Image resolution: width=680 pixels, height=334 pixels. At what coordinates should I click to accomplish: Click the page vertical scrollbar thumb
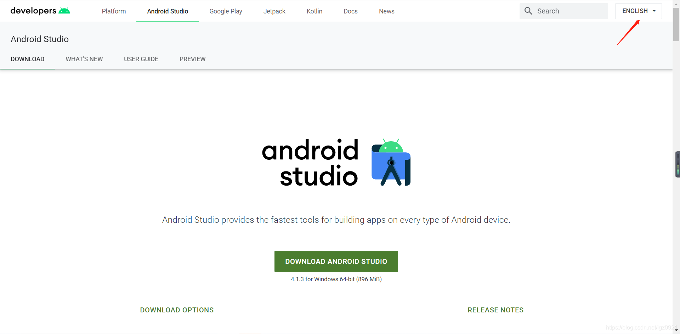coord(676,24)
